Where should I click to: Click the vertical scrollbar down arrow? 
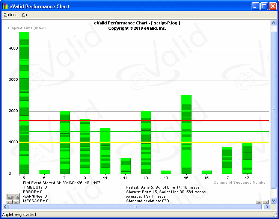click(273, 200)
